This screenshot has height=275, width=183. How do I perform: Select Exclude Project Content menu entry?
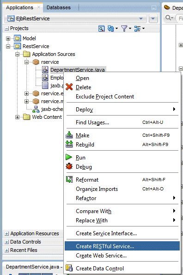click(x=122, y=97)
